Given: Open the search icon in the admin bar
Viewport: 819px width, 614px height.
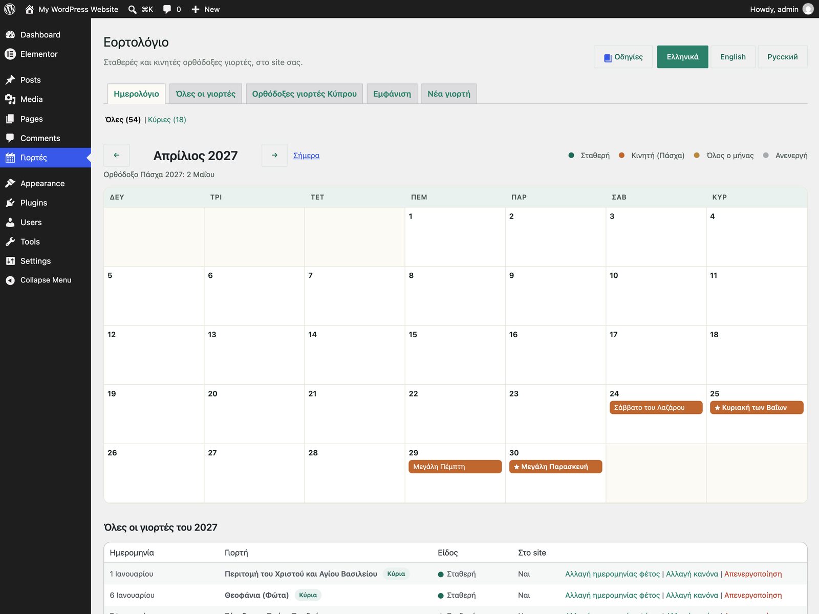Looking at the screenshot, I should (x=132, y=9).
